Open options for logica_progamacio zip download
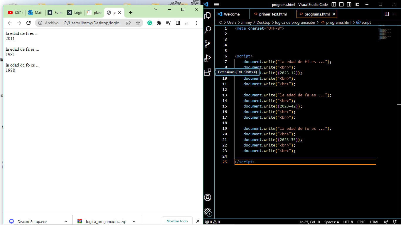The height and width of the screenshot is (225, 401). click(134, 221)
